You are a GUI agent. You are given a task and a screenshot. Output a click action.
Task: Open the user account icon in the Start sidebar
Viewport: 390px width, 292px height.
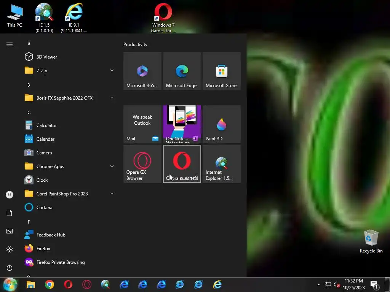coord(10,195)
